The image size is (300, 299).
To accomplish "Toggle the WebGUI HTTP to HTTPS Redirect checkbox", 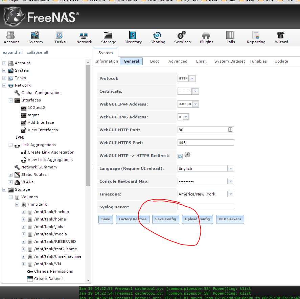I will pyautogui.click(x=180, y=156).
